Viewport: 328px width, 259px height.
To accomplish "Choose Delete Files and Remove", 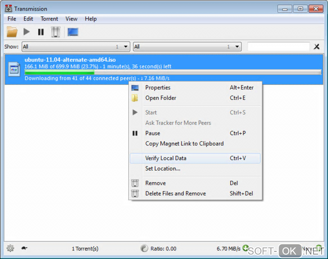I will [x=195, y=194].
